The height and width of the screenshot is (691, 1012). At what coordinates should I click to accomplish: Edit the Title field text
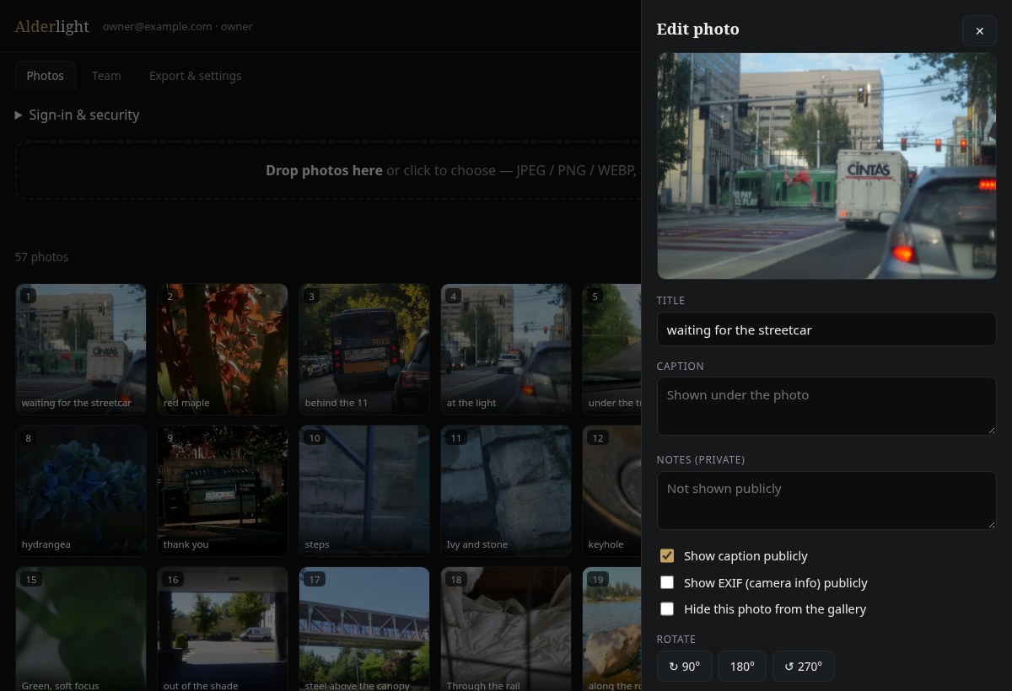[x=826, y=329]
